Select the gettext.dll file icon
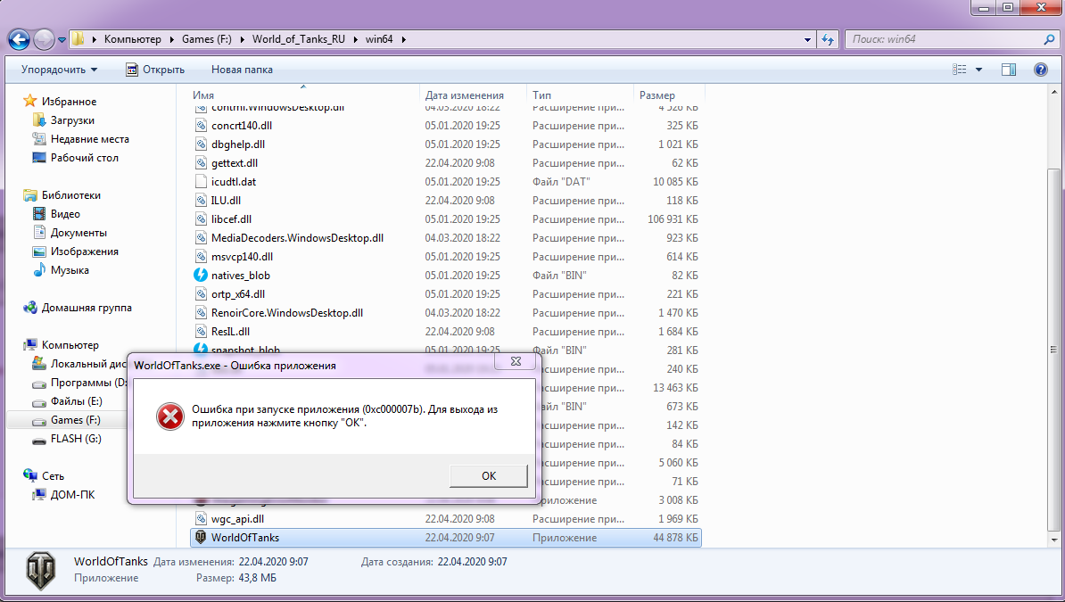The image size is (1065, 602). click(201, 163)
